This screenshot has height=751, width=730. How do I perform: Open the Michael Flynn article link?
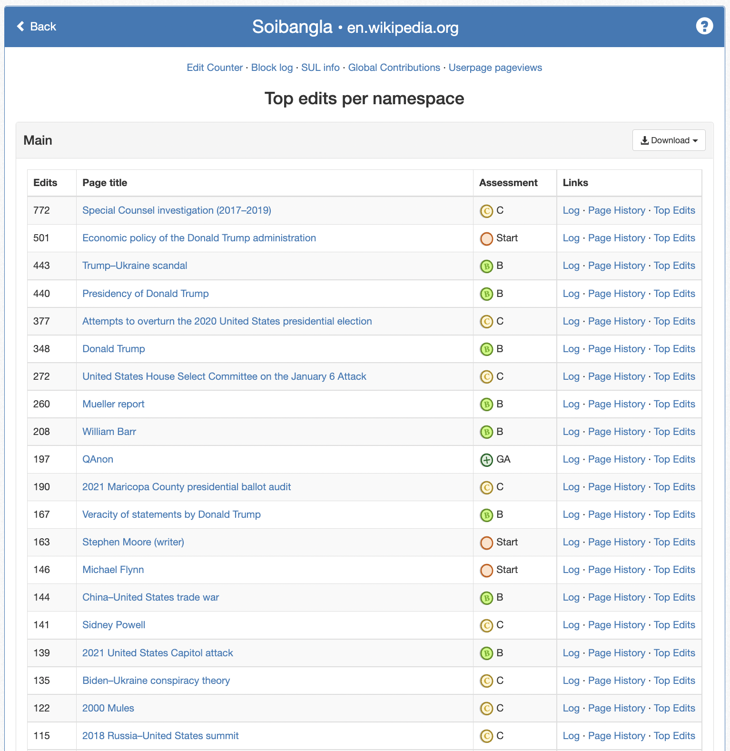coord(113,570)
